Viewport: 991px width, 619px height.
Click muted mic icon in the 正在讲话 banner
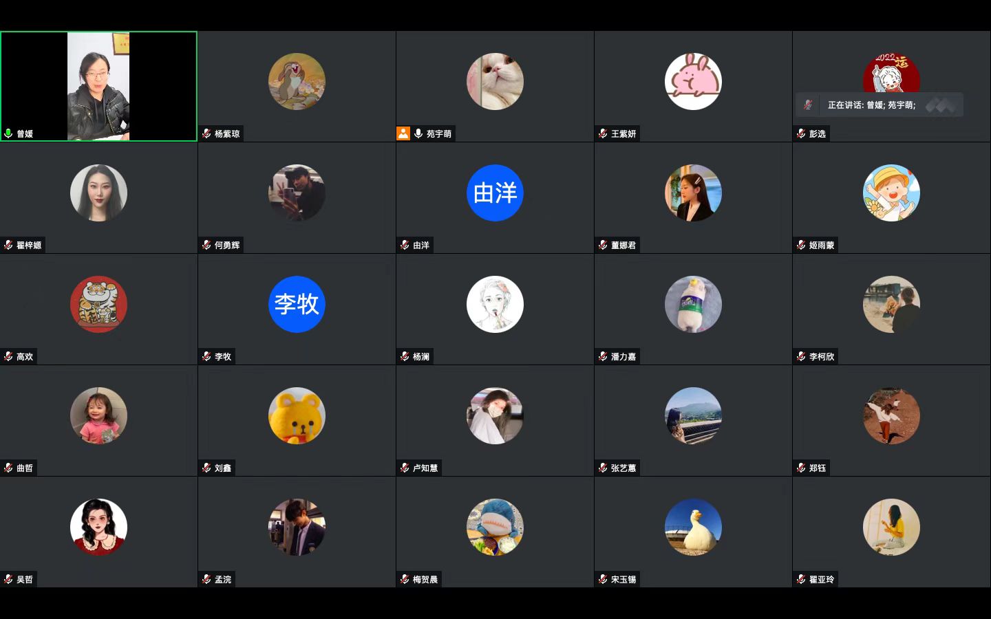pos(808,105)
